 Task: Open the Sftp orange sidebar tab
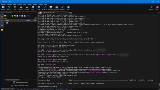(x=2, y=30)
